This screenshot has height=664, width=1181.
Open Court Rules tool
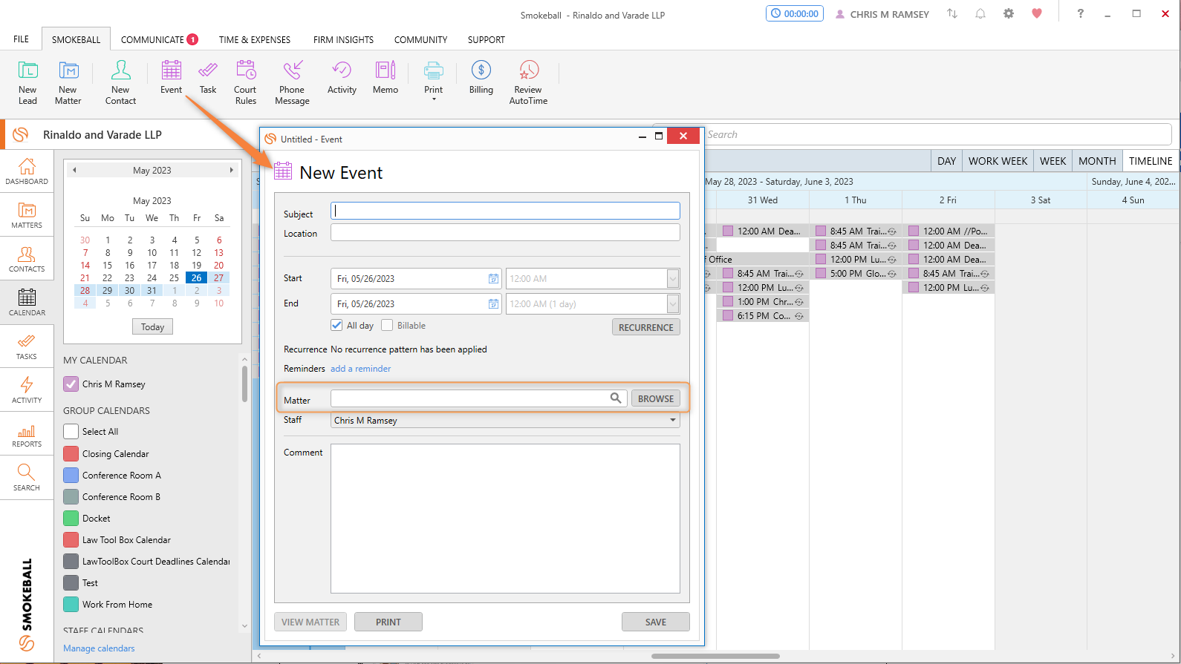245,82
